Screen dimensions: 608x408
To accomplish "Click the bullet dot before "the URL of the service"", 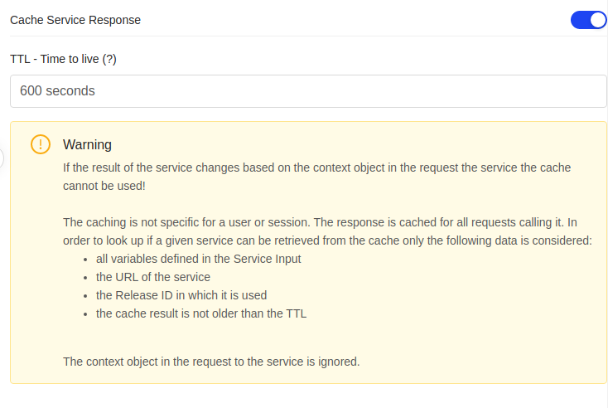I will (x=85, y=278).
